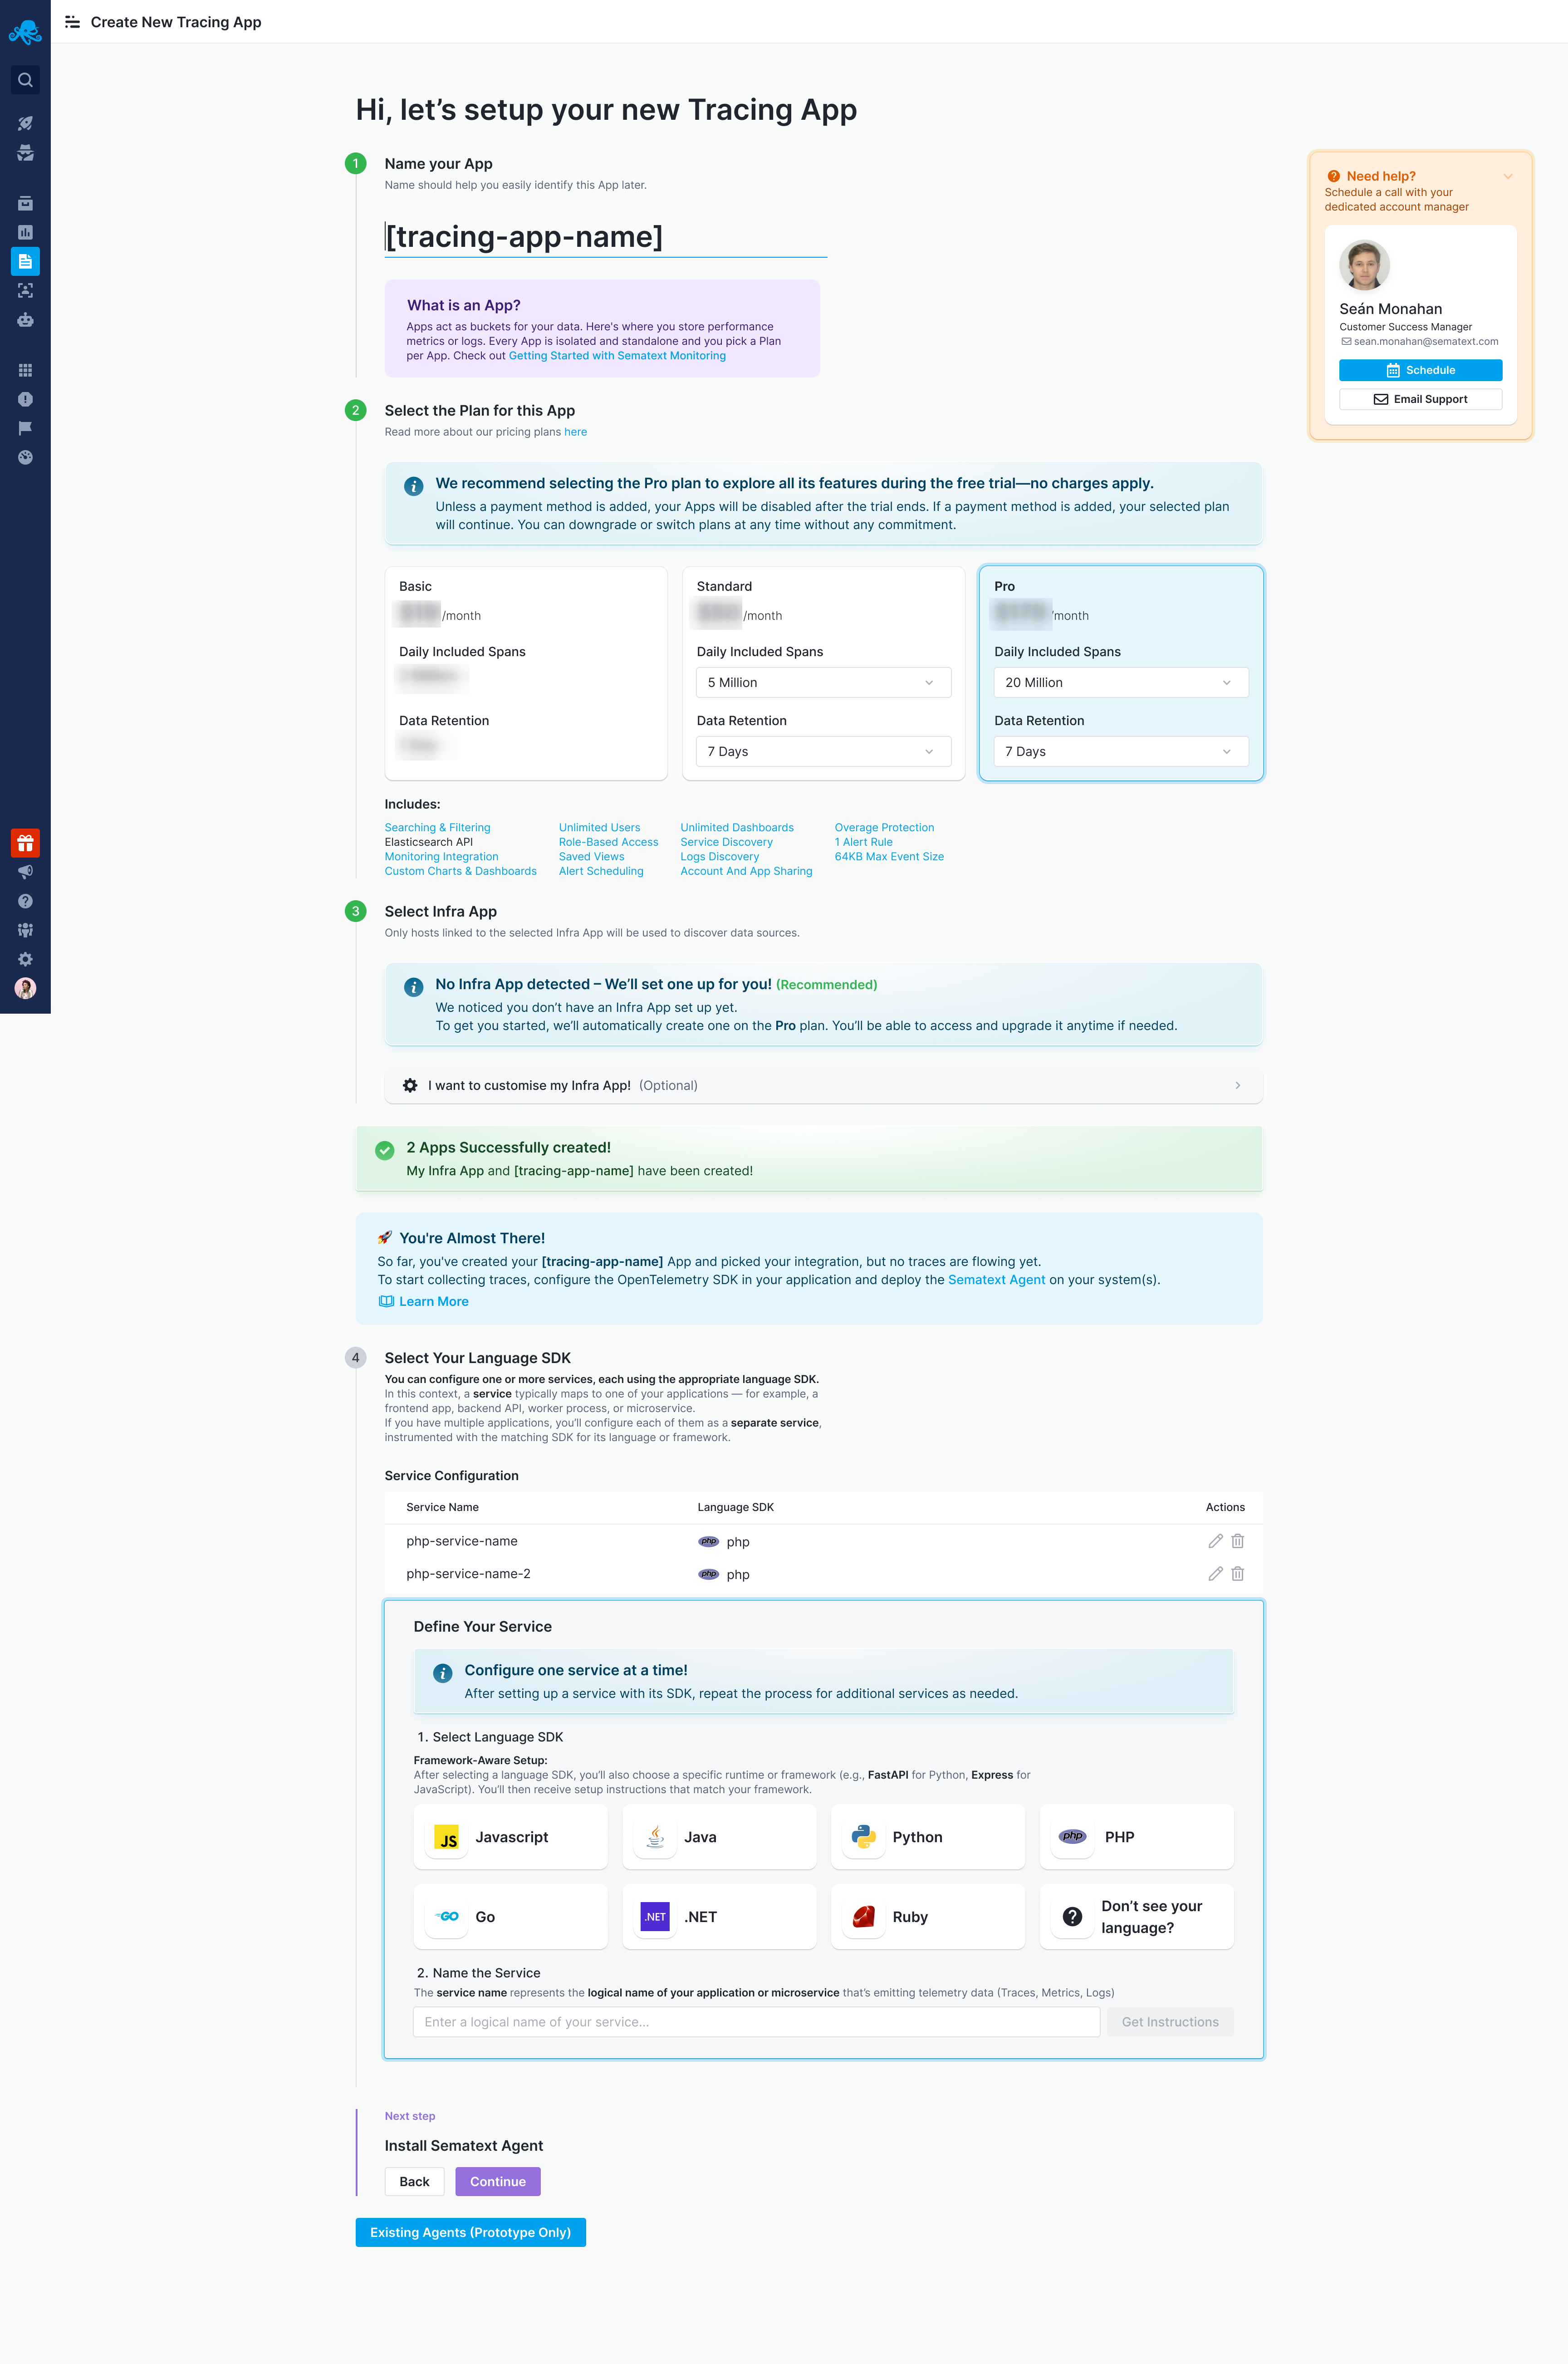The height and width of the screenshot is (2364, 1568).
Task: Open Standard plan 5 Million spans dropdown
Action: pyautogui.click(x=823, y=682)
